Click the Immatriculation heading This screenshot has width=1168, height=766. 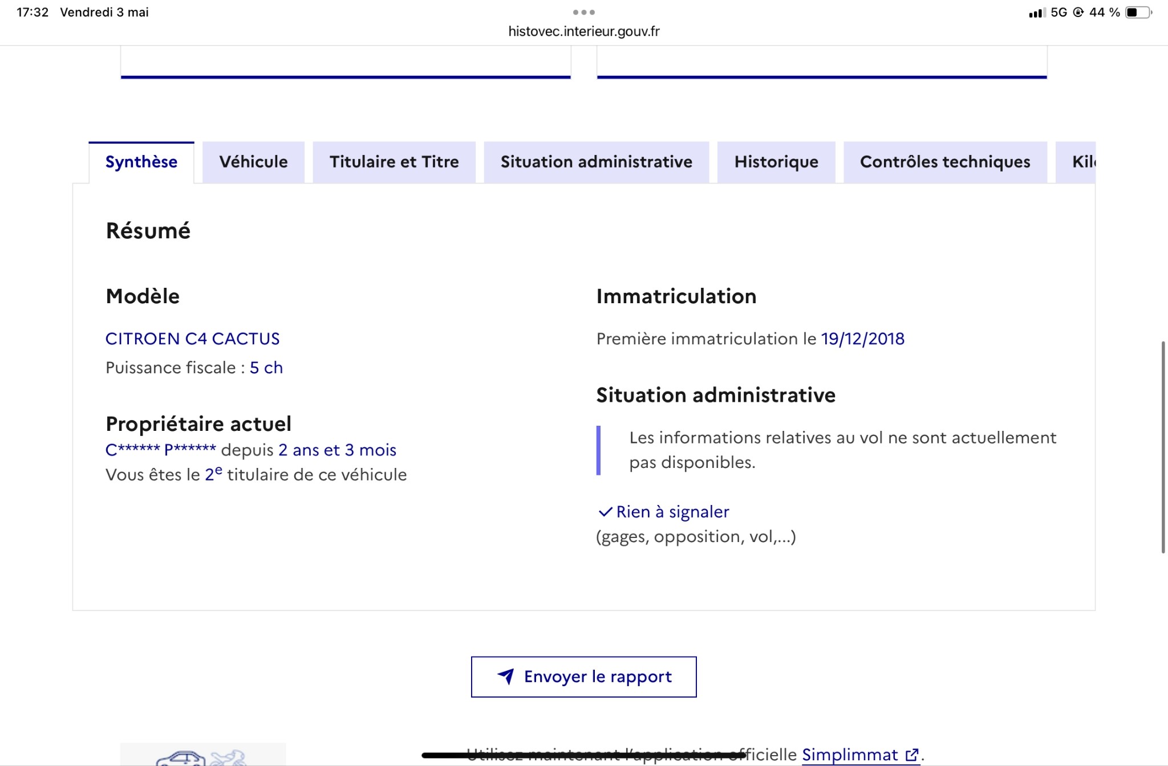tap(676, 296)
